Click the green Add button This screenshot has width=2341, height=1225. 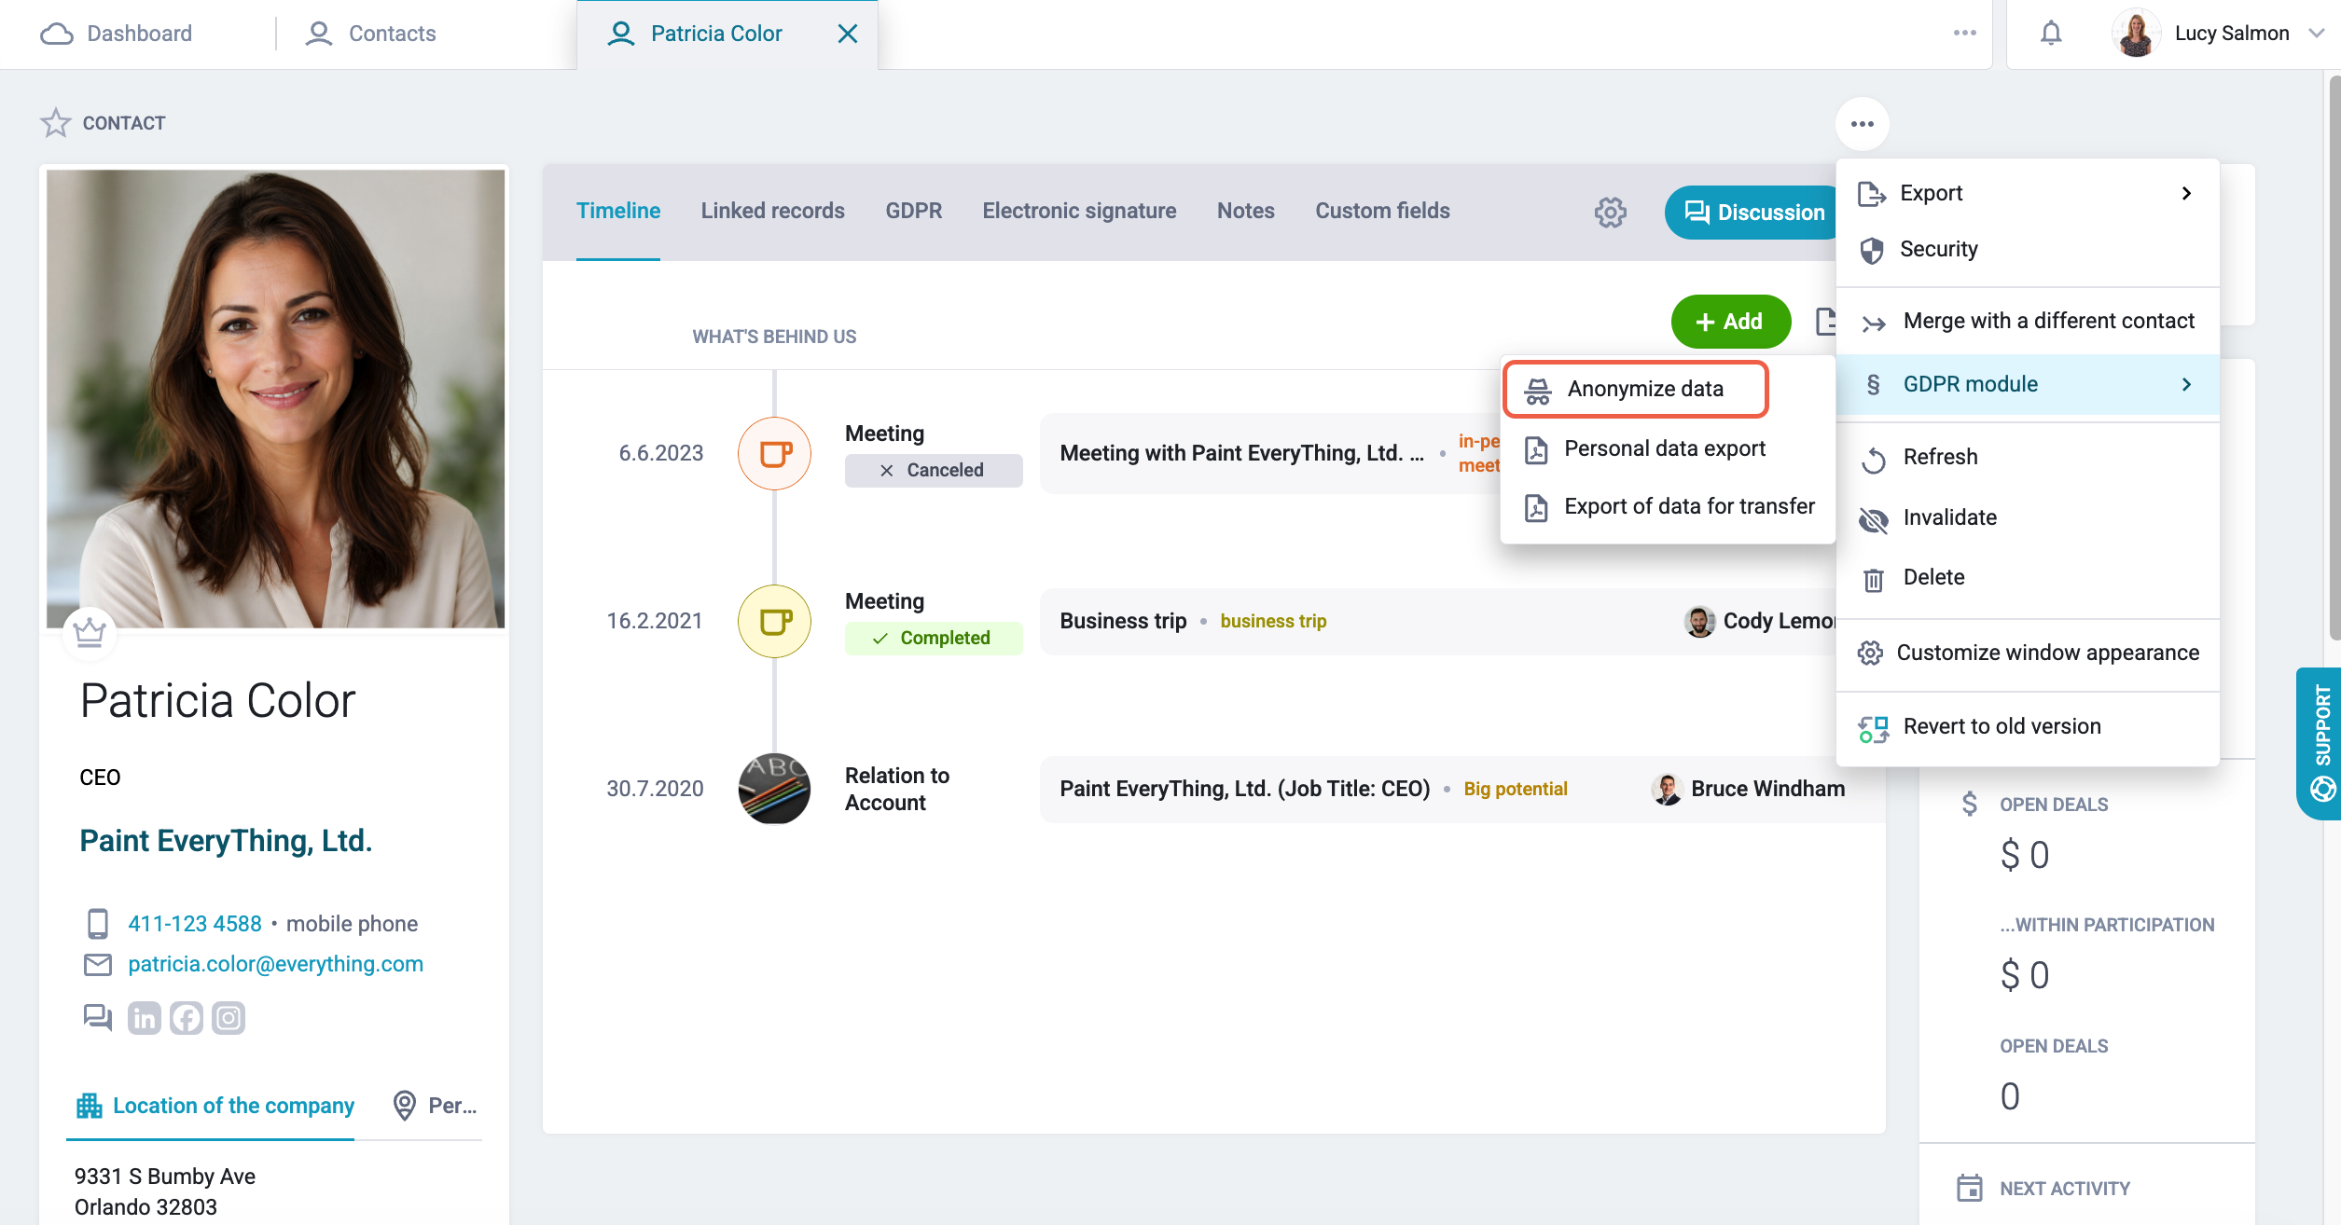[1730, 322]
